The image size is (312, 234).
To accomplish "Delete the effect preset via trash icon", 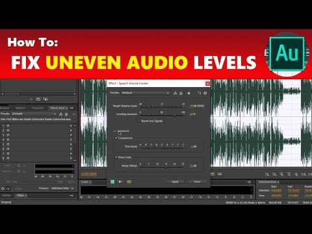I will (181, 93).
